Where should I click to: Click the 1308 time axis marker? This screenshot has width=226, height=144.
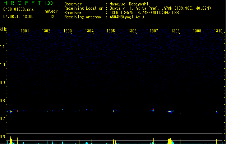pos(175,31)
